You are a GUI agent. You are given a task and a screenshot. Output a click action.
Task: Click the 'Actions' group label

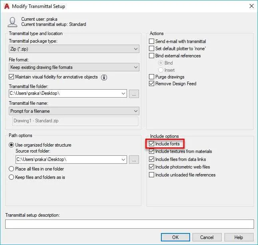coord(157,33)
